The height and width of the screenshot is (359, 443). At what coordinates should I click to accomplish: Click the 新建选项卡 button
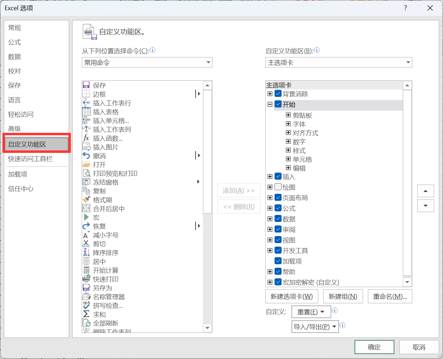tap(291, 296)
